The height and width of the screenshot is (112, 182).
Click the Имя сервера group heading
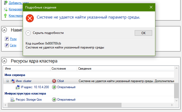pos(15,75)
